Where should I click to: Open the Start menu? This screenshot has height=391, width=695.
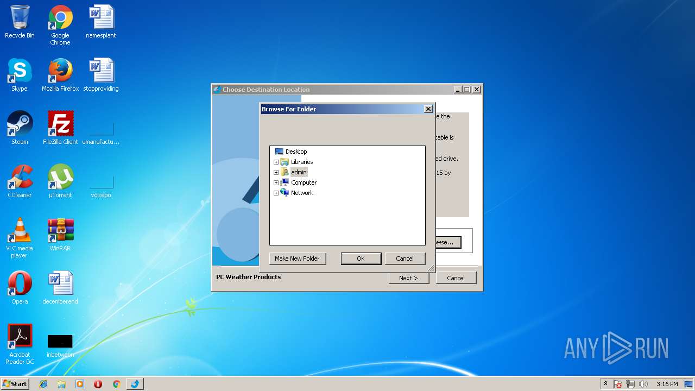[15, 384]
